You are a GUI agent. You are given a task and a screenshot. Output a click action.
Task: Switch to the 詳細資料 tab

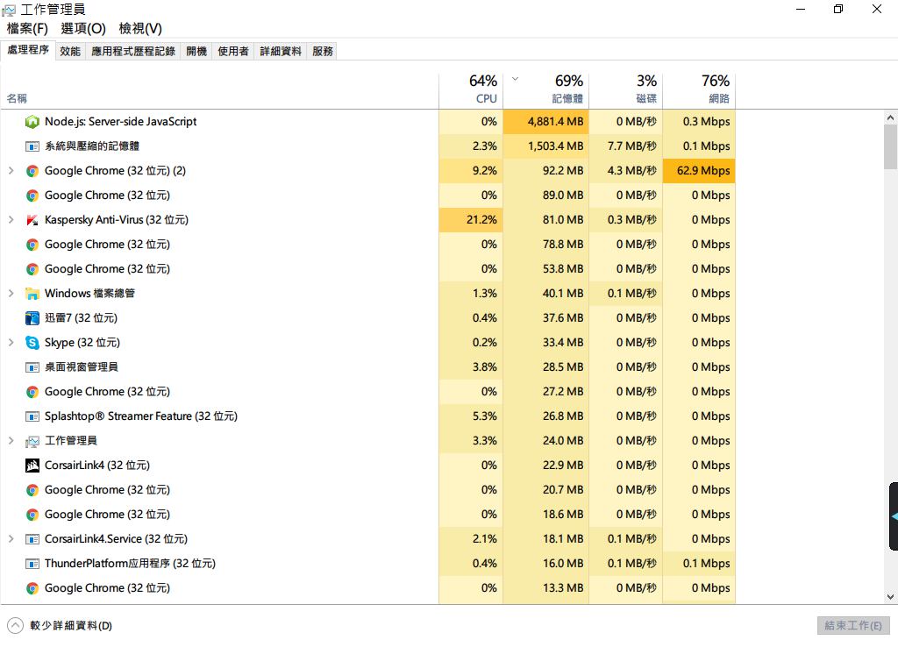(281, 51)
